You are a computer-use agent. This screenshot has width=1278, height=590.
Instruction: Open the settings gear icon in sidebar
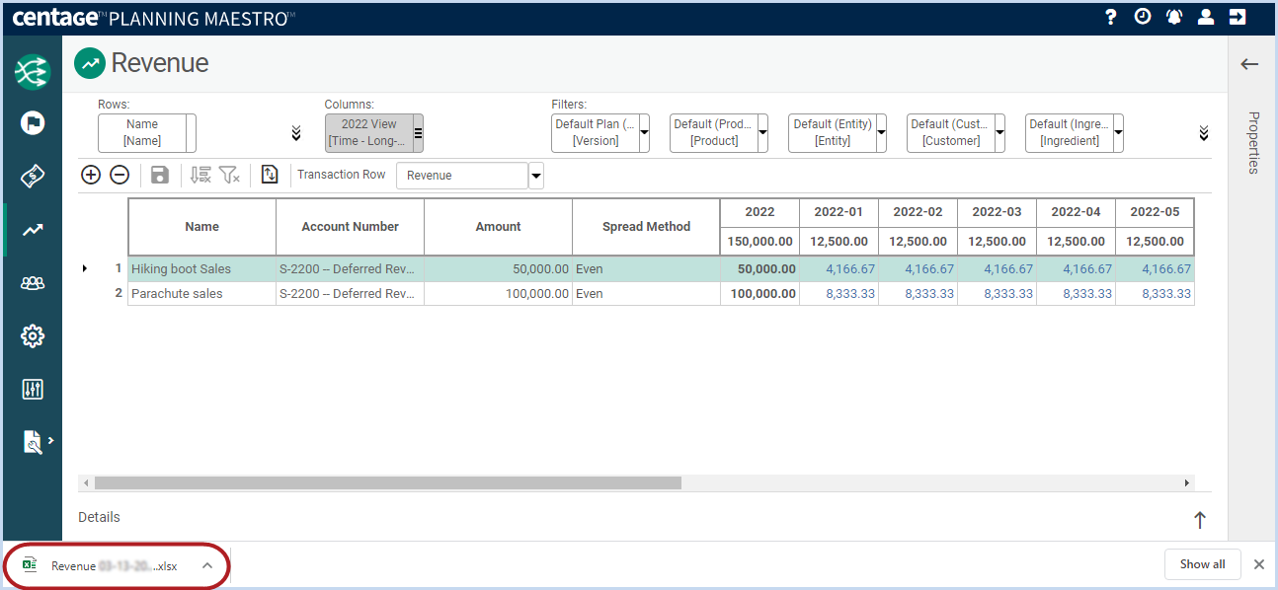[x=33, y=336]
